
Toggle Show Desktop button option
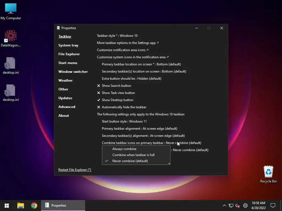pos(115,100)
